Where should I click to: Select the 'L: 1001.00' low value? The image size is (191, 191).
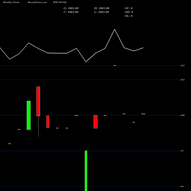coord(102,12)
